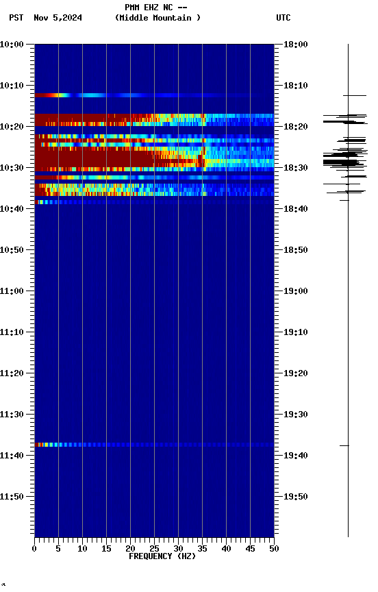Click the '(Middle Mountain )' station name
378x592 pixels.
pyautogui.click(x=157, y=18)
